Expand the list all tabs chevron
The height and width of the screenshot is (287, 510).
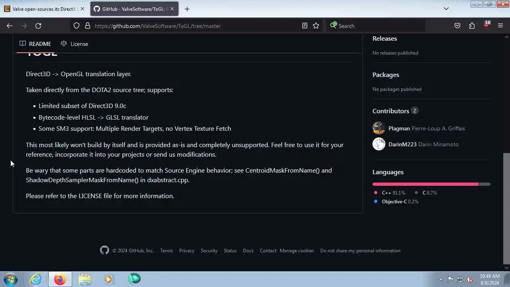pos(446,9)
